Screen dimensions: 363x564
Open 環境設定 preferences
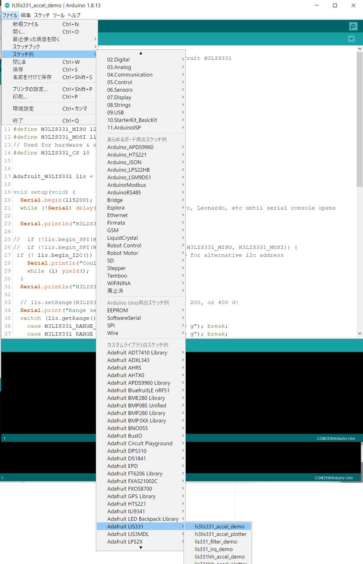pyautogui.click(x=23, y=108)
